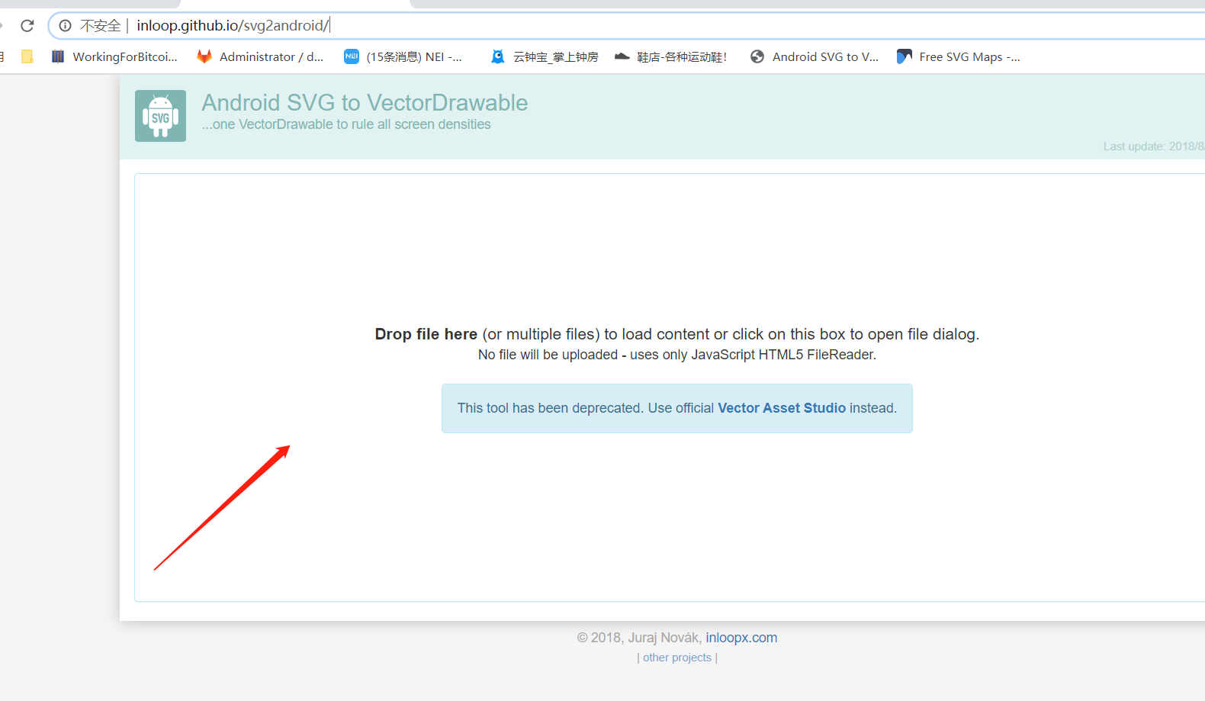The height and width of the screenshot is (701, 1205).
Task: Click the 'Last update: 2018' text
Action: coord(1154,146)
